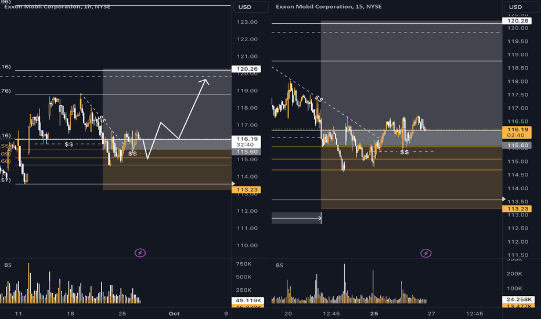This screenshot has width=541, height=319.
Task: Click the Oct date label on time axis
Action: click(x=174, y=313)
